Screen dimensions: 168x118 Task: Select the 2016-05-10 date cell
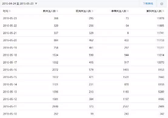pos(10,114)
